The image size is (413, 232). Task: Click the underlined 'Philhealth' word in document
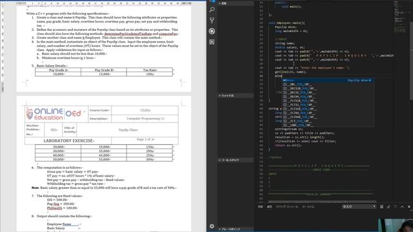(54, 208)
